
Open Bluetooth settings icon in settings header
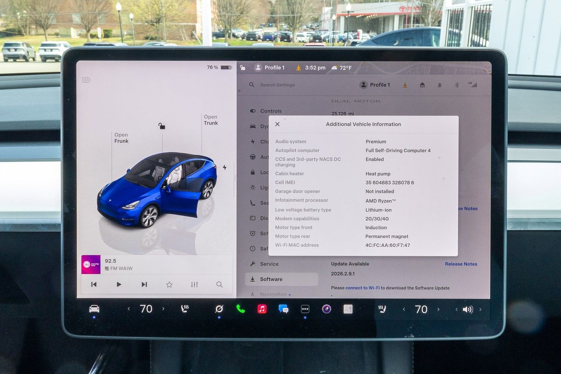coord(456,85)
